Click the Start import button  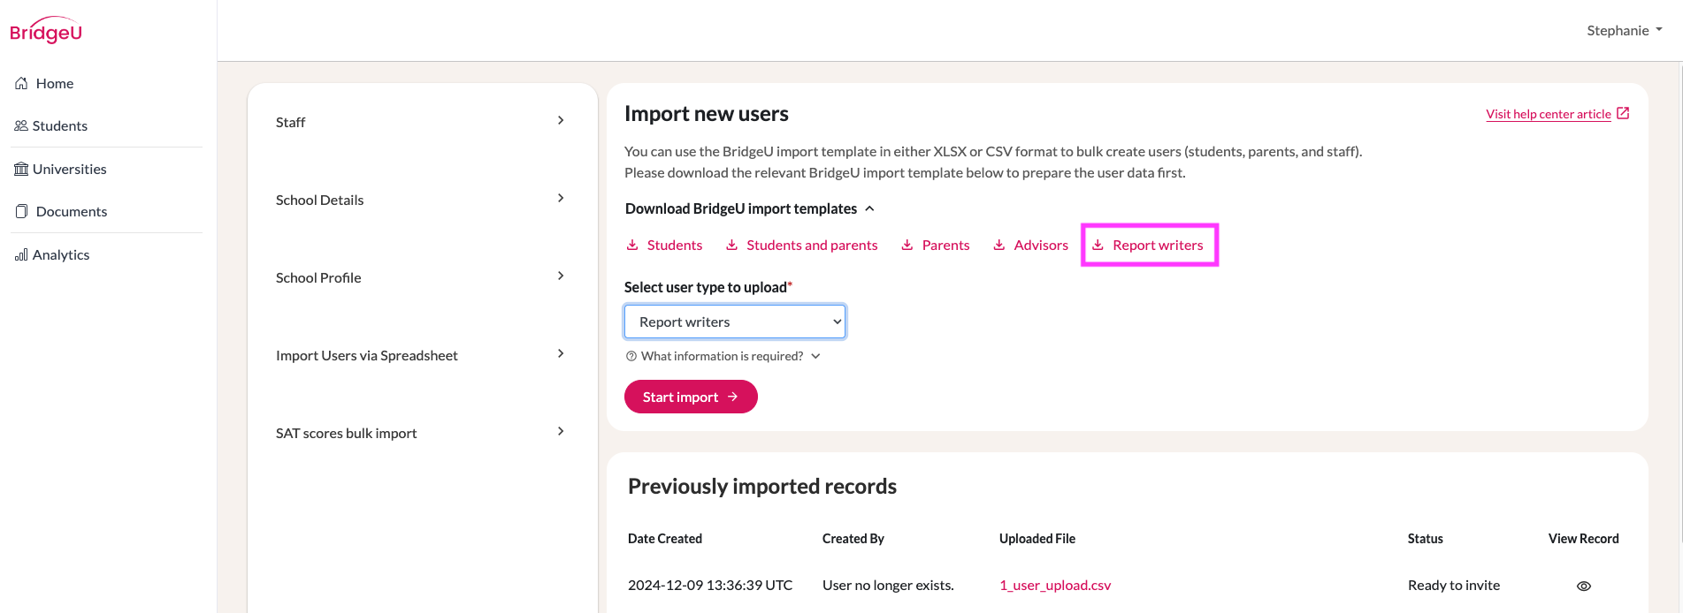pos(691,397)
